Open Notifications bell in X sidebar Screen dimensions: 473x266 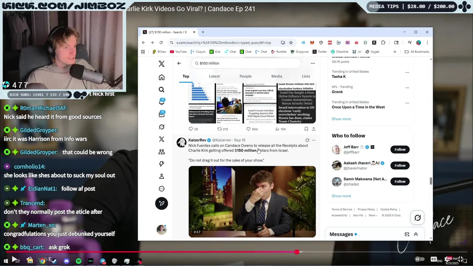(x=161, y=102)
